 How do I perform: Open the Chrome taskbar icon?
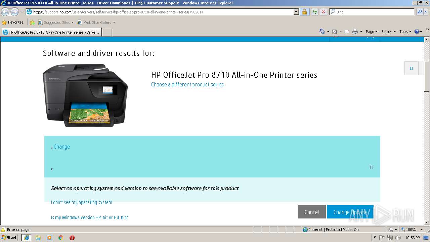pos(61,238)
